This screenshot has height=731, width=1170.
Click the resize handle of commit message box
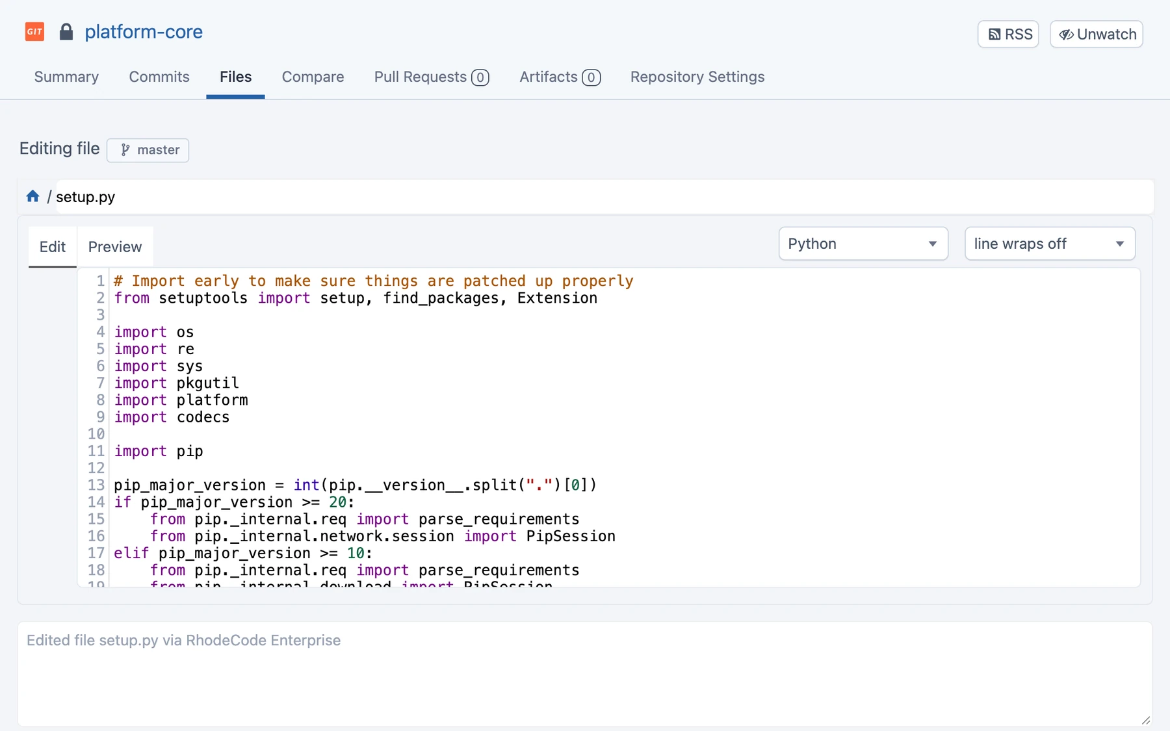pos(1146,720)
